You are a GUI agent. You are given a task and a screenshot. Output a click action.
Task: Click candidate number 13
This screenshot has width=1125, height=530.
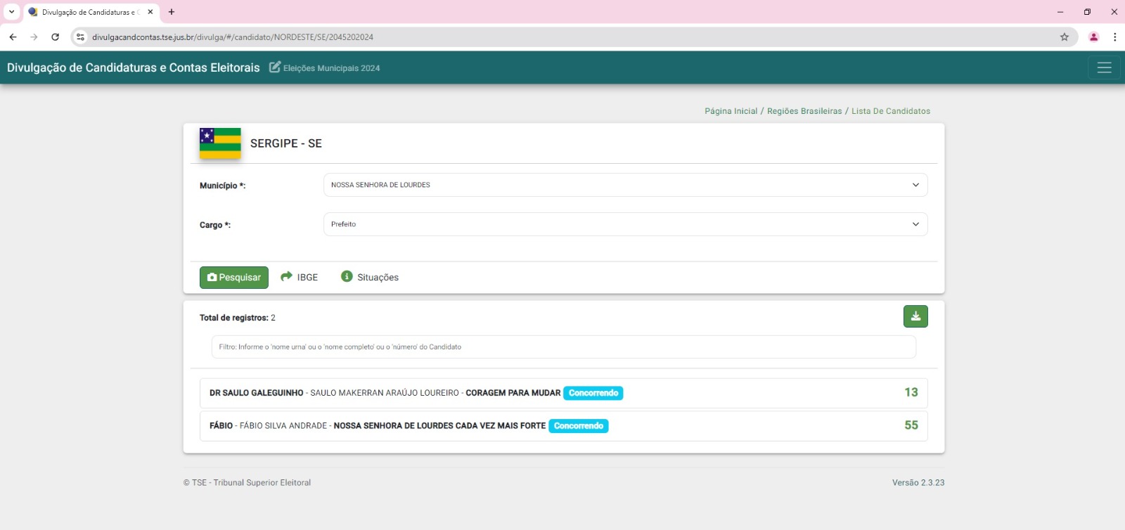(x=911, y=392)
